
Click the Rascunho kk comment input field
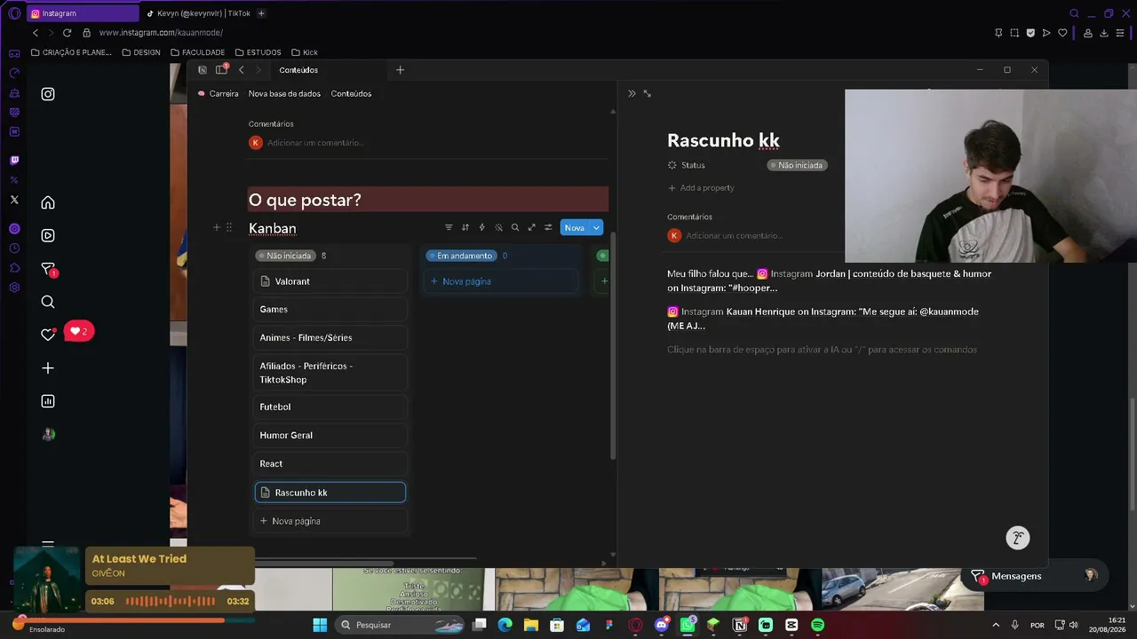(x=735, y=235)
